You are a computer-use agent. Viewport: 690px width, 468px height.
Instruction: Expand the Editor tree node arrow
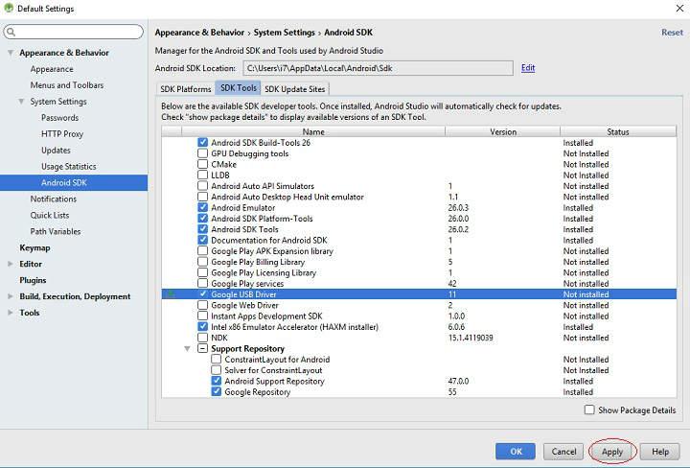[x=11, y=264]
